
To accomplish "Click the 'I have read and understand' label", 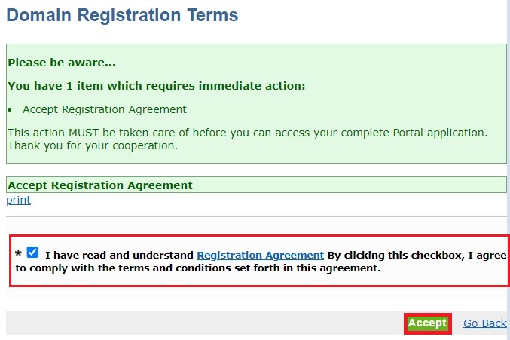I will (119, 255).
